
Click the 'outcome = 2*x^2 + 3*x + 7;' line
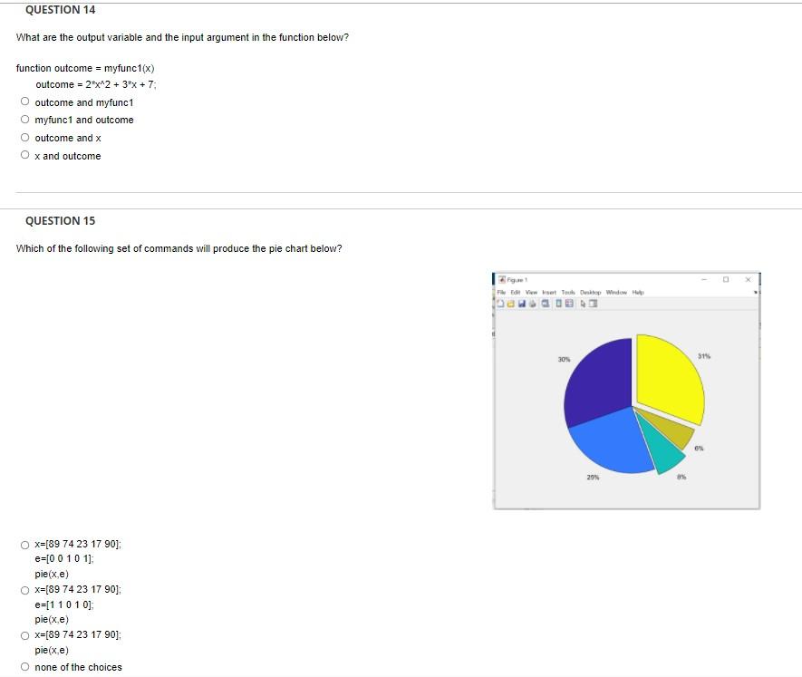click(x=96, y=84)
